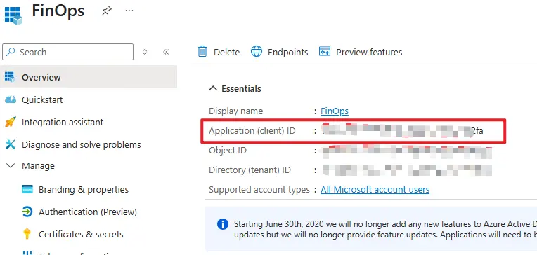Click the Diagnose tools wrench icon

11,145
